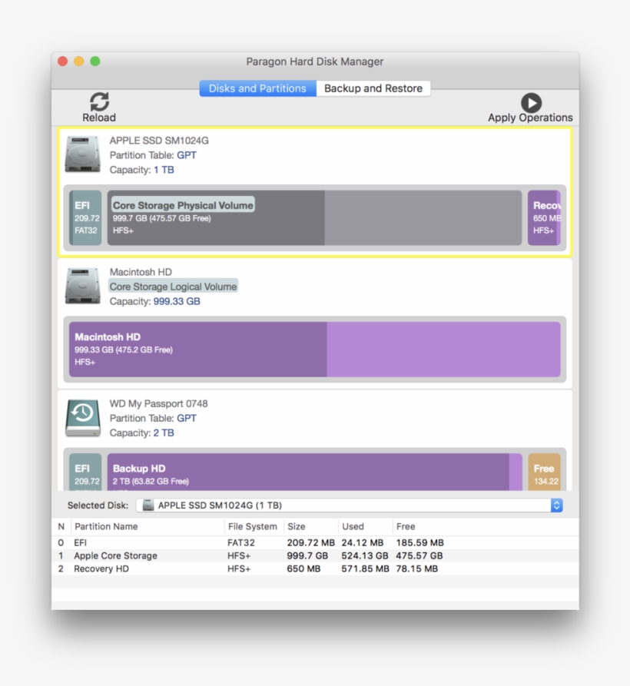The image size is (630, 686).
Task: Select Recovery HD row in partition table
Action: coord(101,568)
